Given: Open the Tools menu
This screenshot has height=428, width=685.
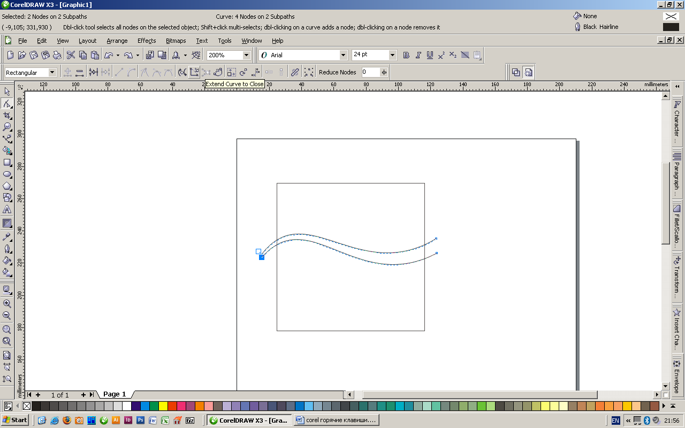Looking at the screenshot, I should [x=225, y=41].
